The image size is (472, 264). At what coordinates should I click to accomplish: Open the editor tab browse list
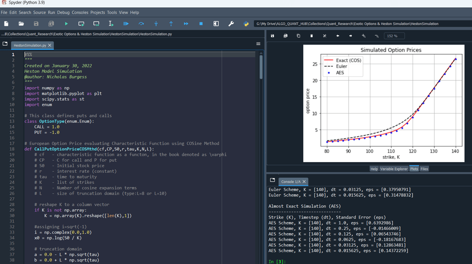pyautogui.click(x=5, y=44)
